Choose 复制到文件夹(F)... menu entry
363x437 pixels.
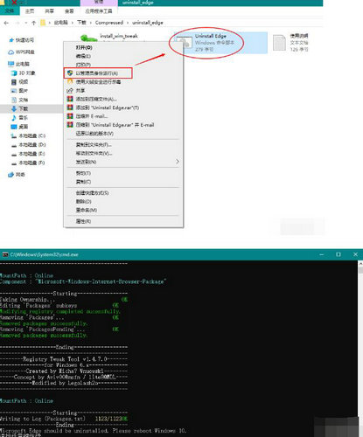(x=123, y=145)
